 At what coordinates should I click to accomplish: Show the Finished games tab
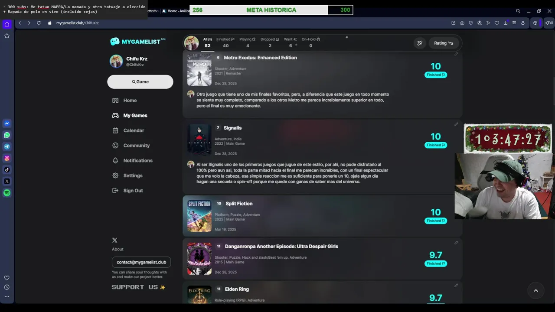pyautogui.click(x=225, y=42)
